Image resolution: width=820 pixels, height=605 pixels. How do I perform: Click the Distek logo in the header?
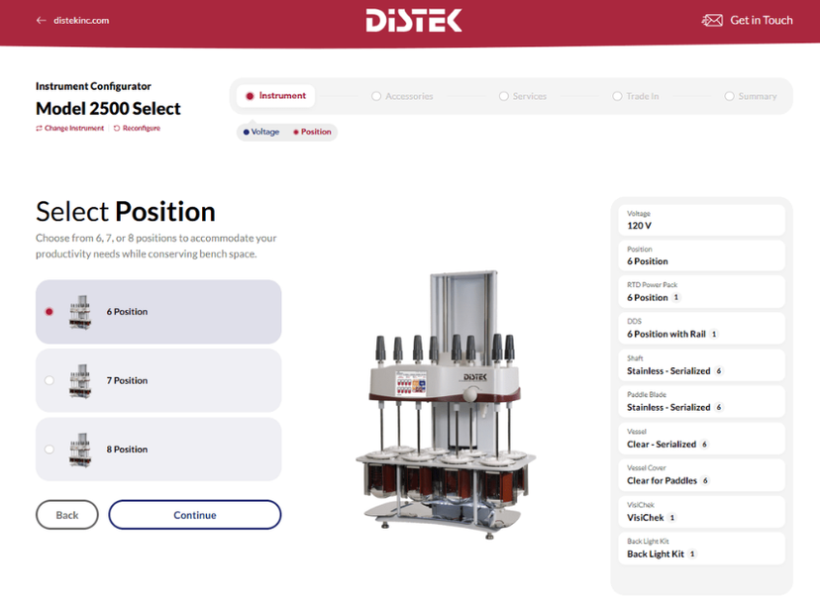(x=412, y=20)
